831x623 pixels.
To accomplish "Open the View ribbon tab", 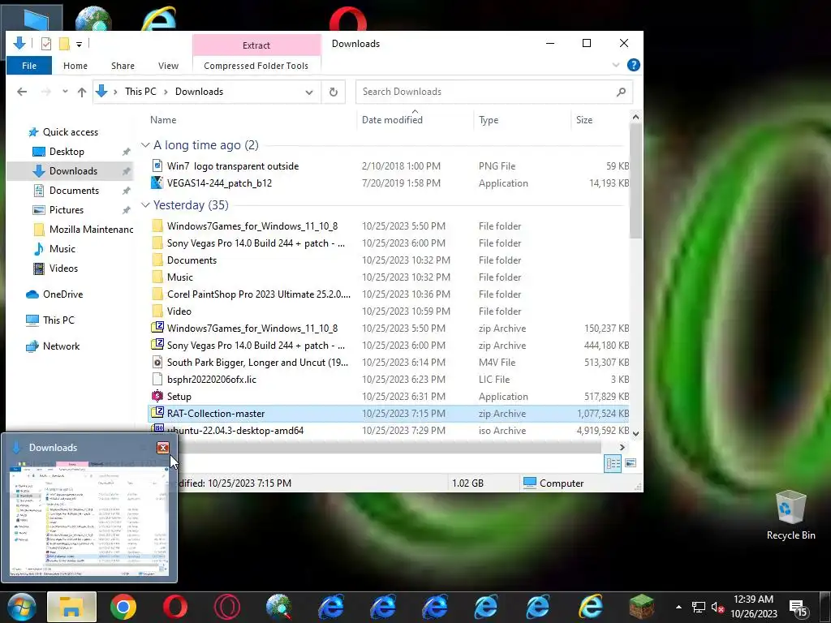I will (168, 66).
